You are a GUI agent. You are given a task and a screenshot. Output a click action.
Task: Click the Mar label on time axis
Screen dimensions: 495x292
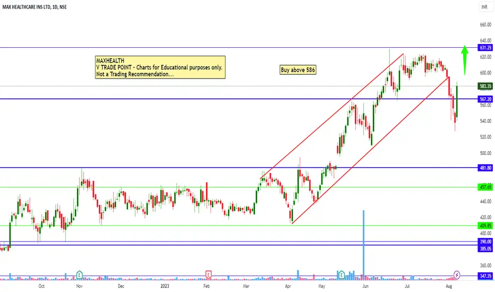tap(246, 286)
